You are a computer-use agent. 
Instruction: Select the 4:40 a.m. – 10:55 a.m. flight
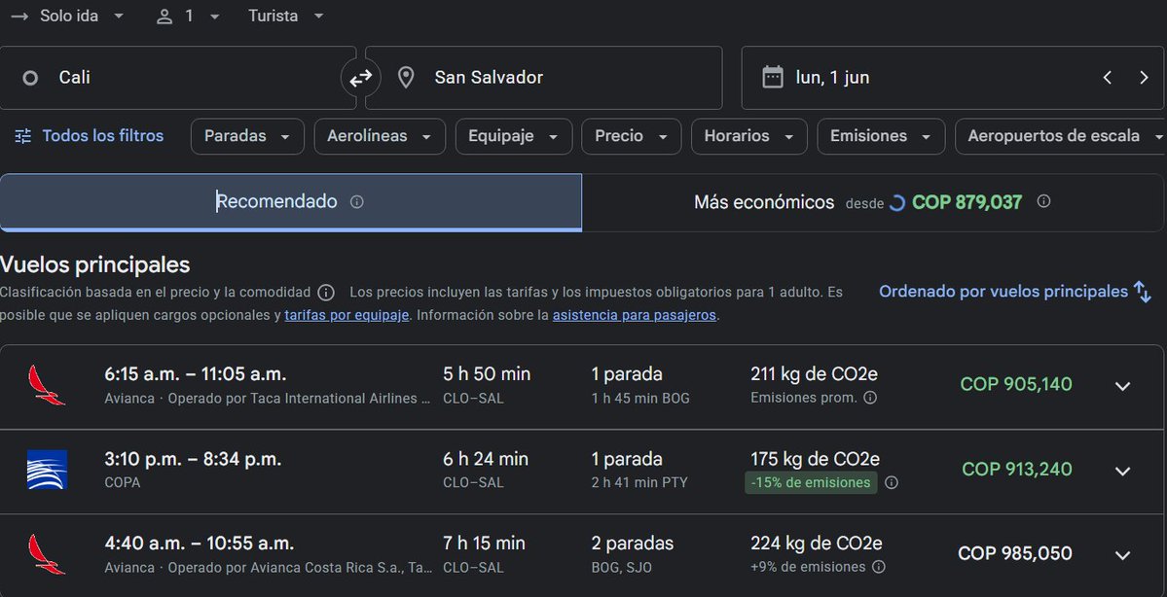point(581,555)
